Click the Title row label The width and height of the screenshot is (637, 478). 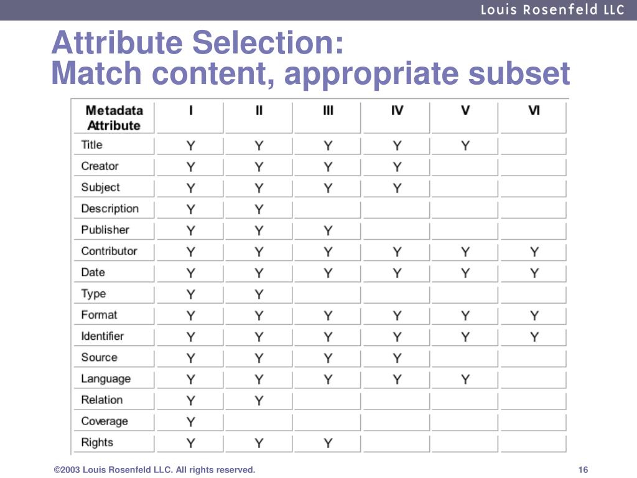click(x=92, y=145)
